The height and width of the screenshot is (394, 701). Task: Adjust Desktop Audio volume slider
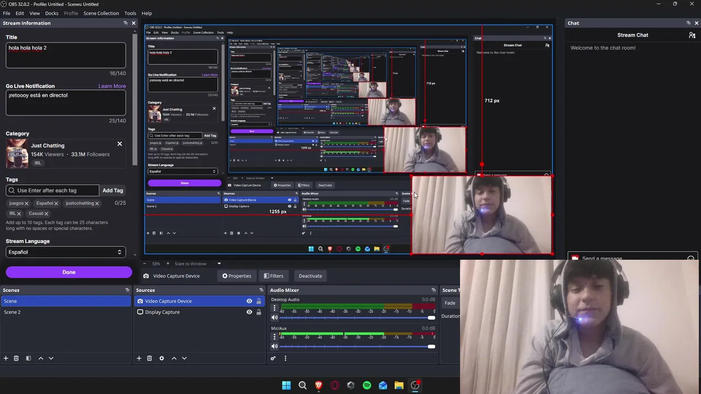[x=358, y=318]
